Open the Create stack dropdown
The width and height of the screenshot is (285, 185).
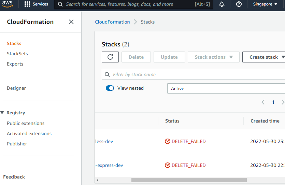click(x=264, y=57)
